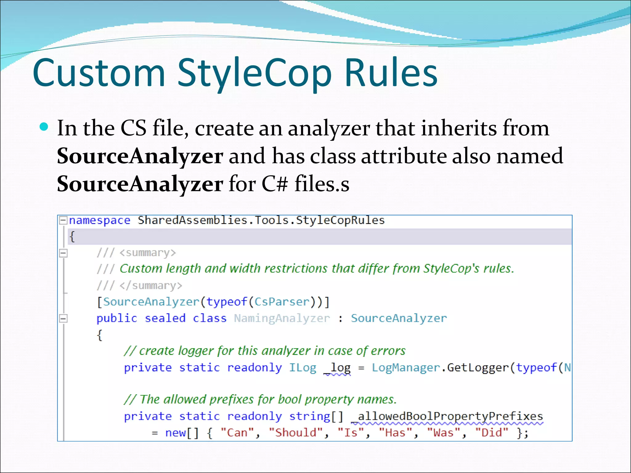This screenshot has height=473, width=631.
Task: Click the bold SourceAnalyzer before 'and has class'
Action: click(140, 156)
